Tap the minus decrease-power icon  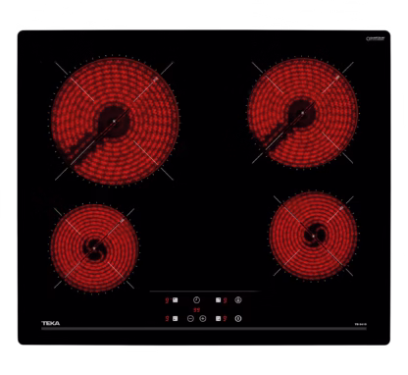(190, 318)
